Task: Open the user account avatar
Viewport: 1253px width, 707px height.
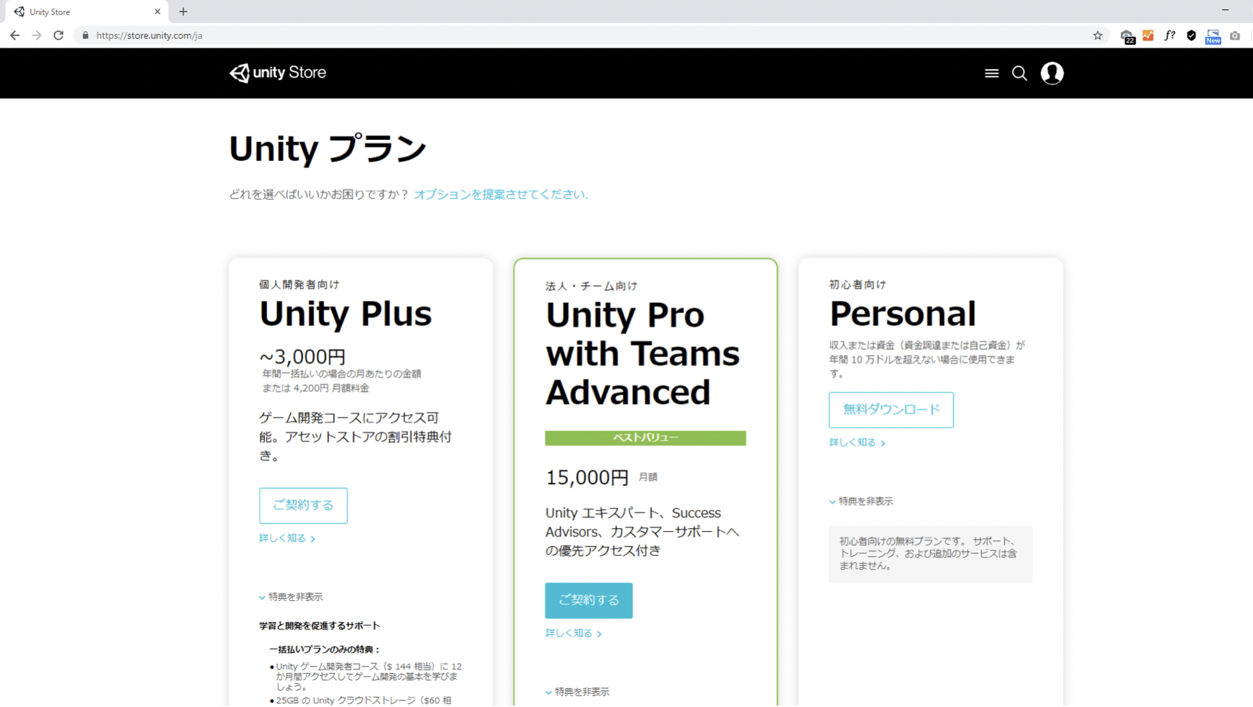Action: pyautogui.click(x=1052, y=73)
